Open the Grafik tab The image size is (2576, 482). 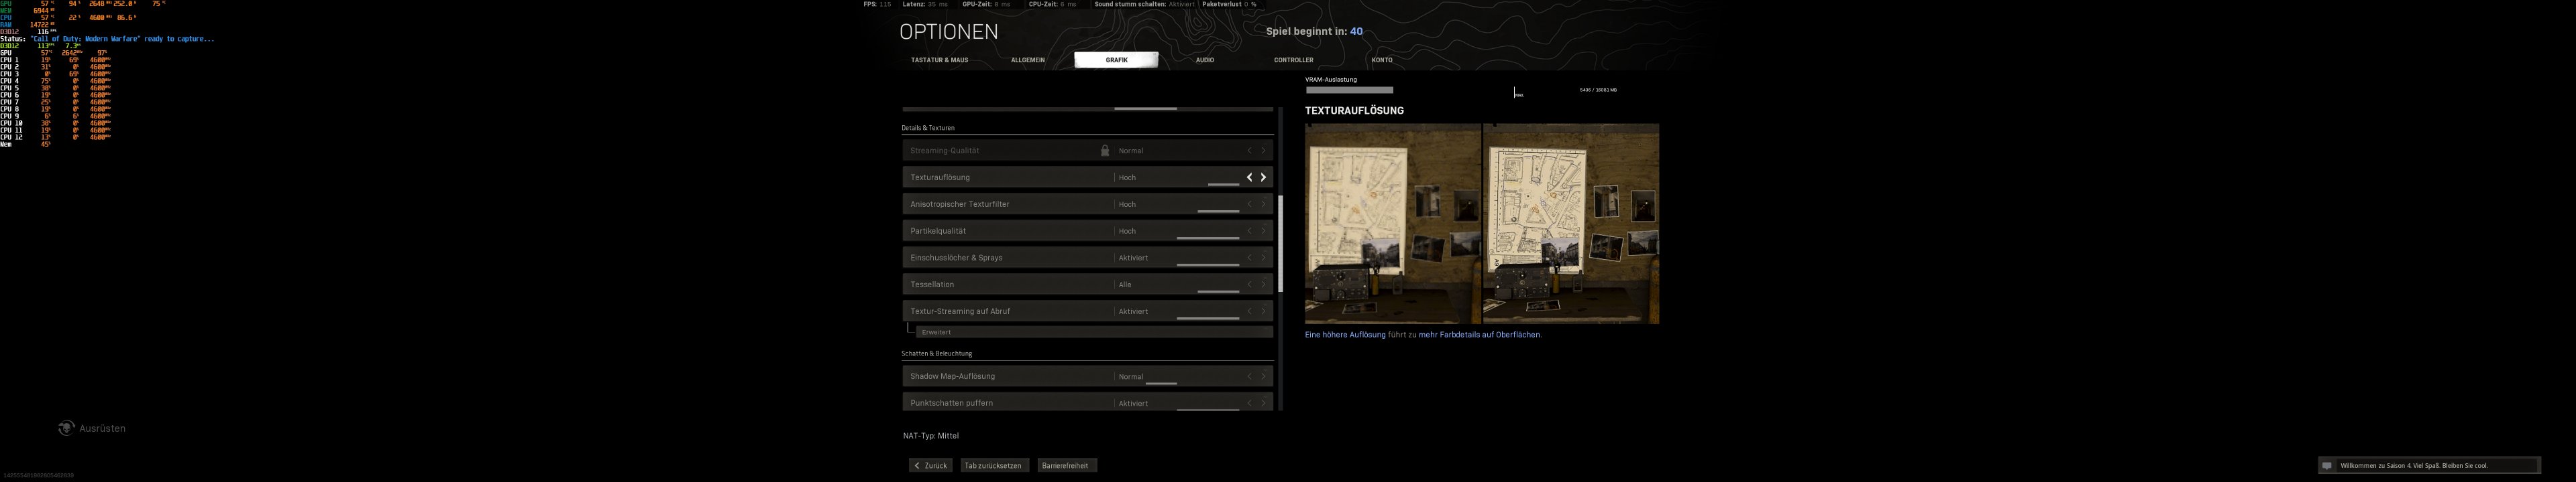click(x=1116, y=60)
